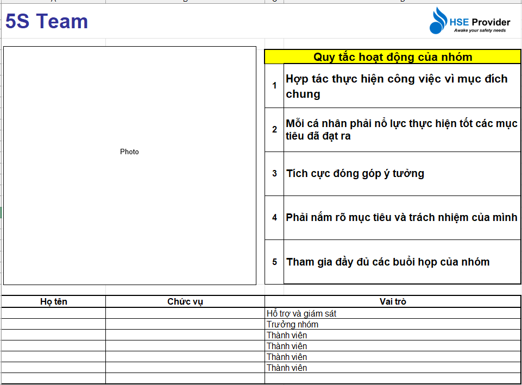Image resolution: width=522 pixels, height=385 pixels.
Task: Click the empty Chức vụ cell beside 'Hỗ trợ và giám sát'
Action: pyautogui.click(x=185, y=313)
